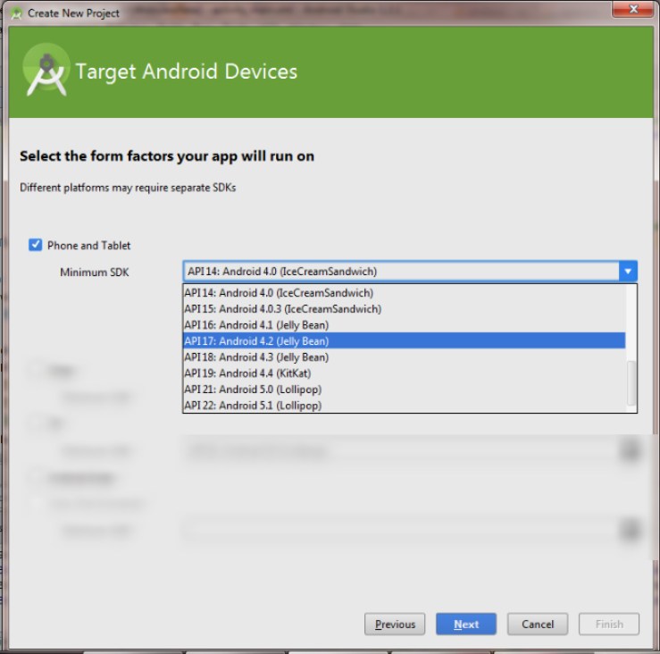The image size is (660, 654).
Task: Pick API 21: Android 5.0 (Lollipop)
Action: pyautogui.click(x=404, y=390)
